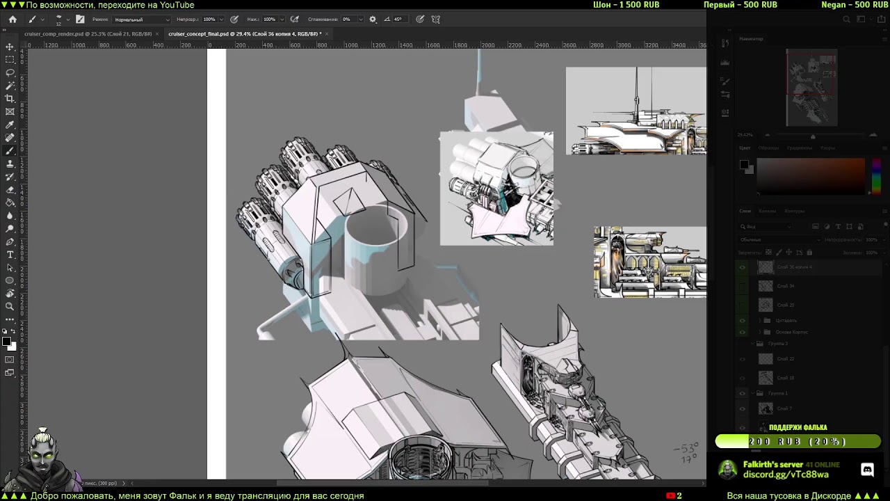Select the Healing Brush tool
Viewport: 890px width, 501px height.
(10, 138)
